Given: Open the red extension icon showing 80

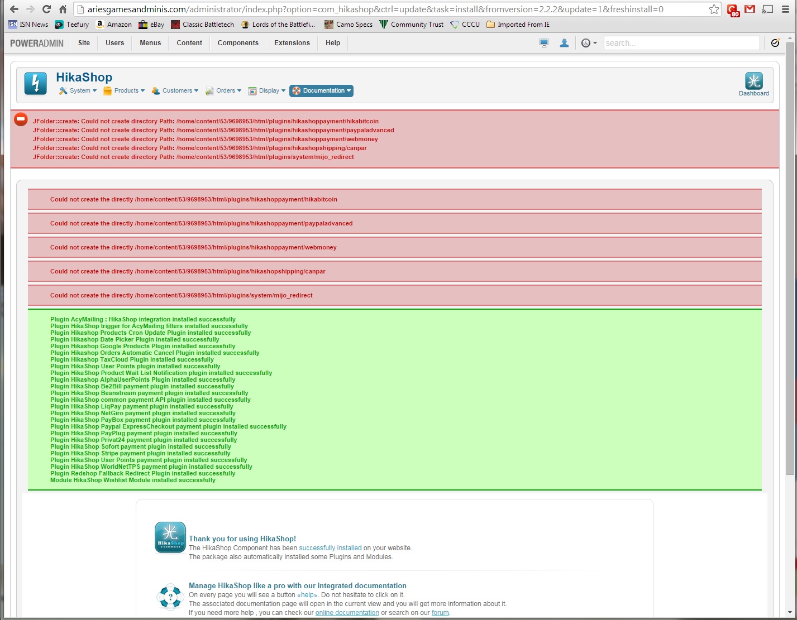Looking at the screenshot, I should tap(733, 9).
